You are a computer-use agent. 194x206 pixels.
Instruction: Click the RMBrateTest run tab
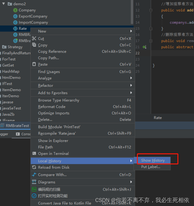[15, 126]
